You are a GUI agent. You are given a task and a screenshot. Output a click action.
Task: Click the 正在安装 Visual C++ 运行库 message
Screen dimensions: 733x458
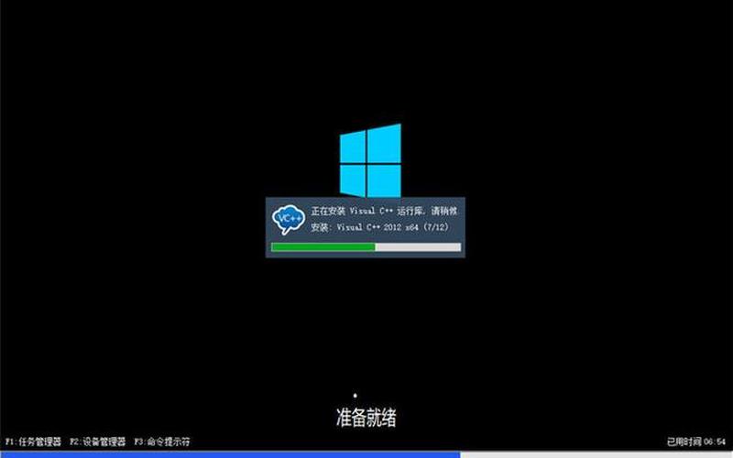(384, 212)
